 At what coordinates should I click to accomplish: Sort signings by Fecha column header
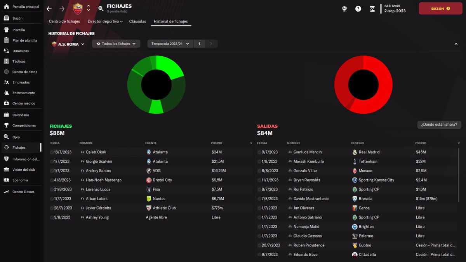[x=54, y=143]
